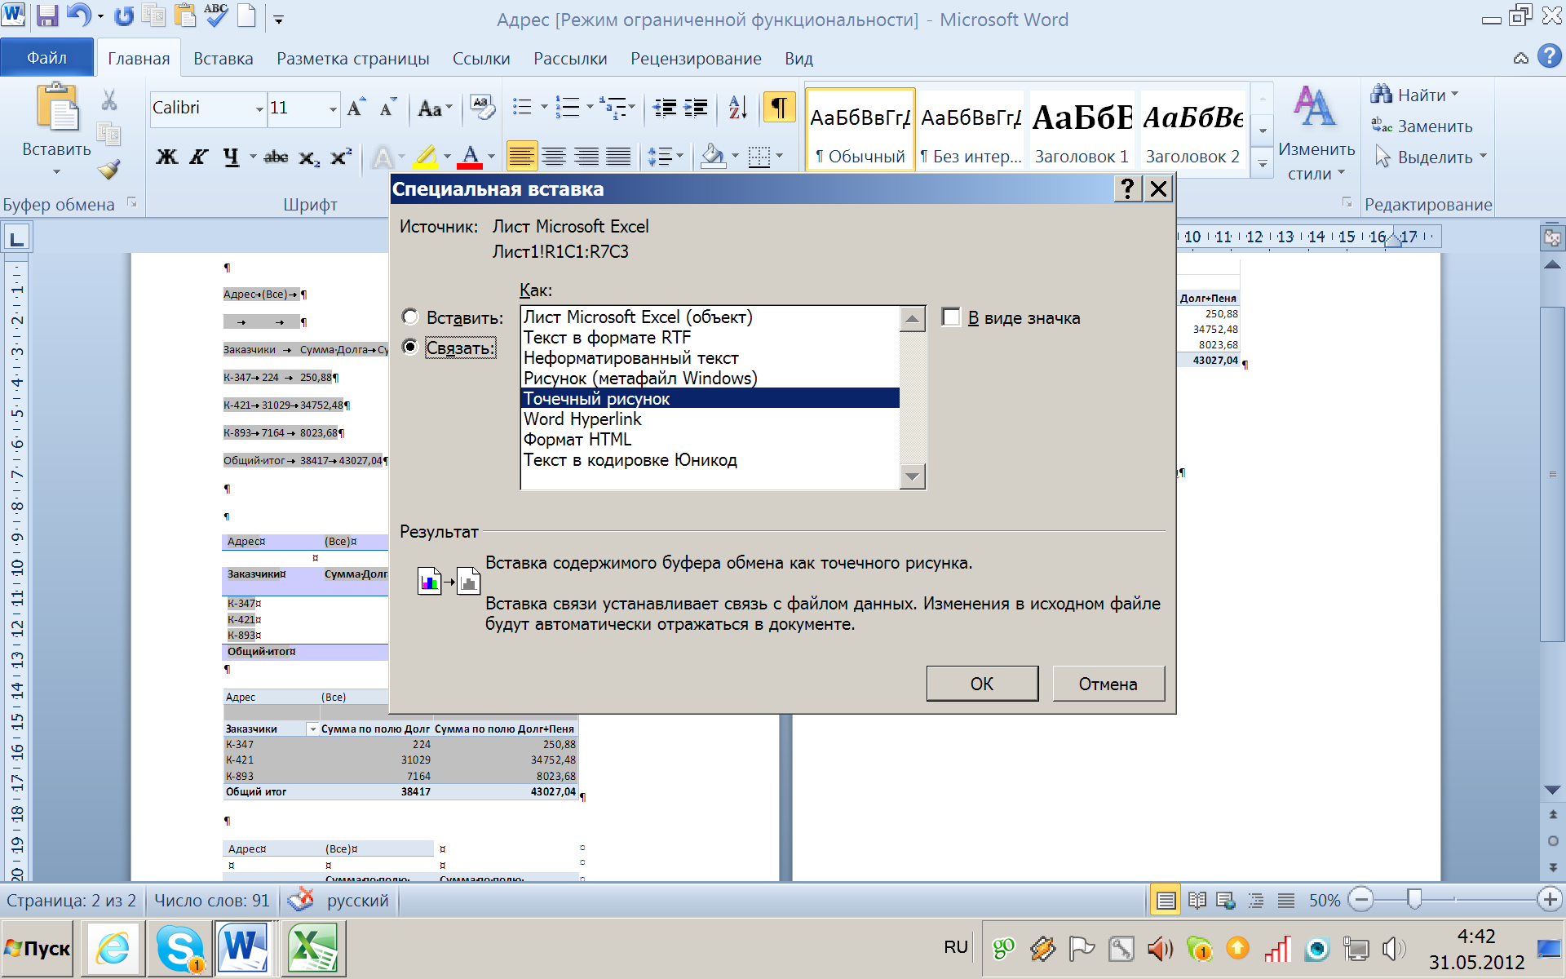This screenshot has height=979, width=1566.
Task: Click the Найти button
Action: pos(1415,95)
